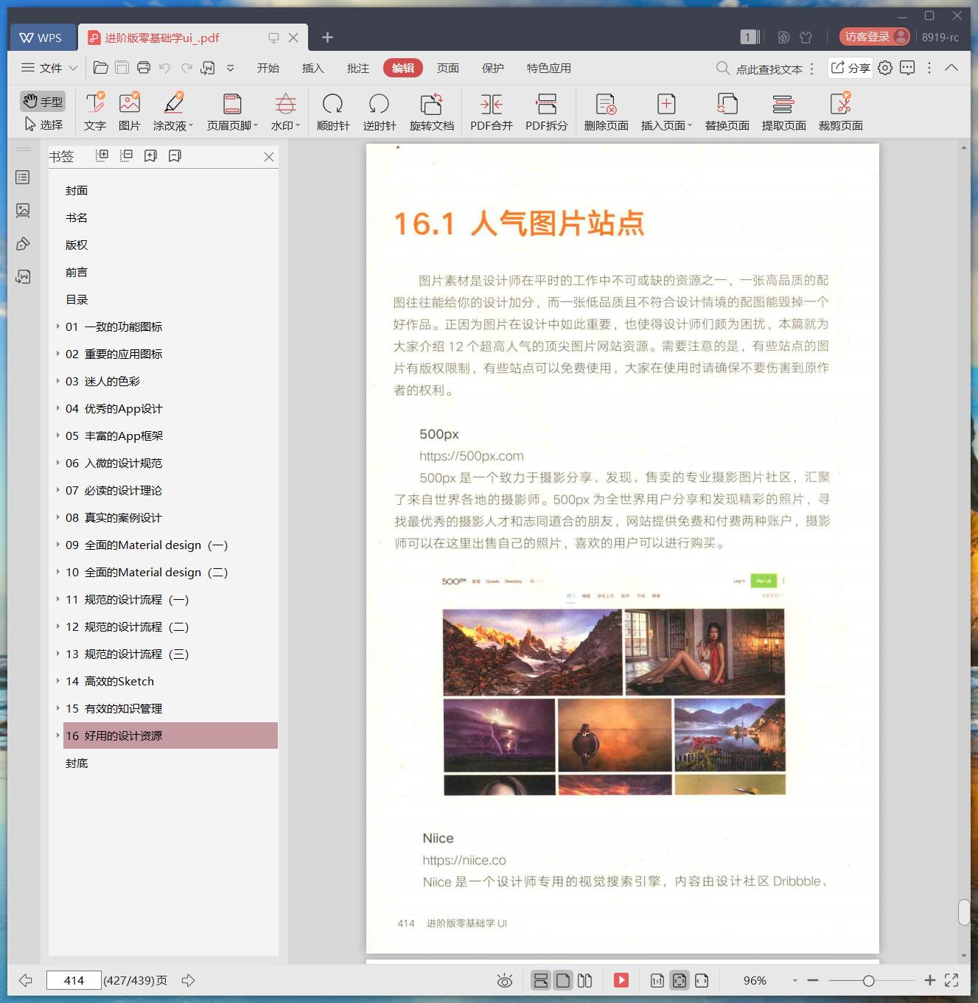Image resolution: width=978 pixels, height=1003 pixels.
Task: Click the collapse all bookmarks icon
Action: click(126, 155)
